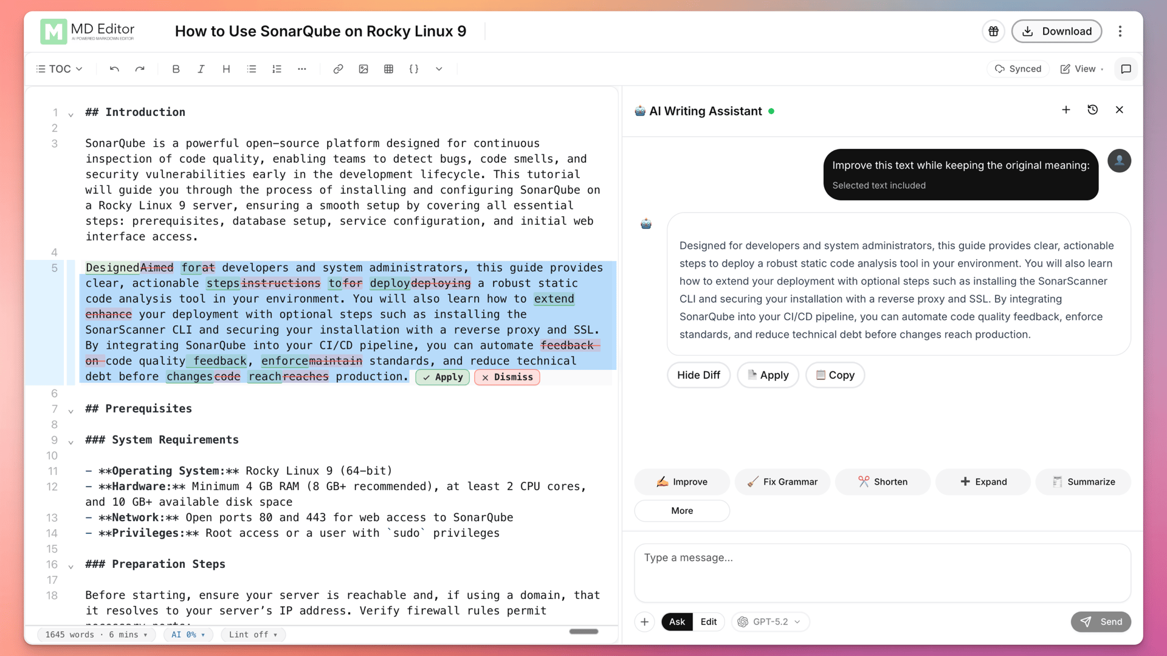Insert a numbered list
The height and width of the screenshot is (656, 1167).
click(x=277, y=69)
